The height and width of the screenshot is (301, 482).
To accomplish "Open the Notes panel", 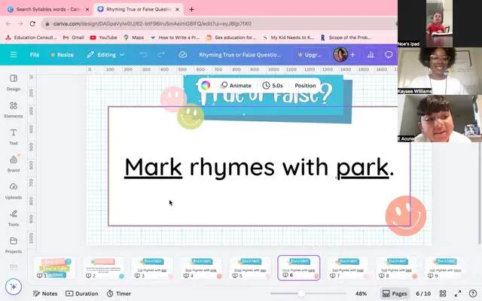I will 45,293.
